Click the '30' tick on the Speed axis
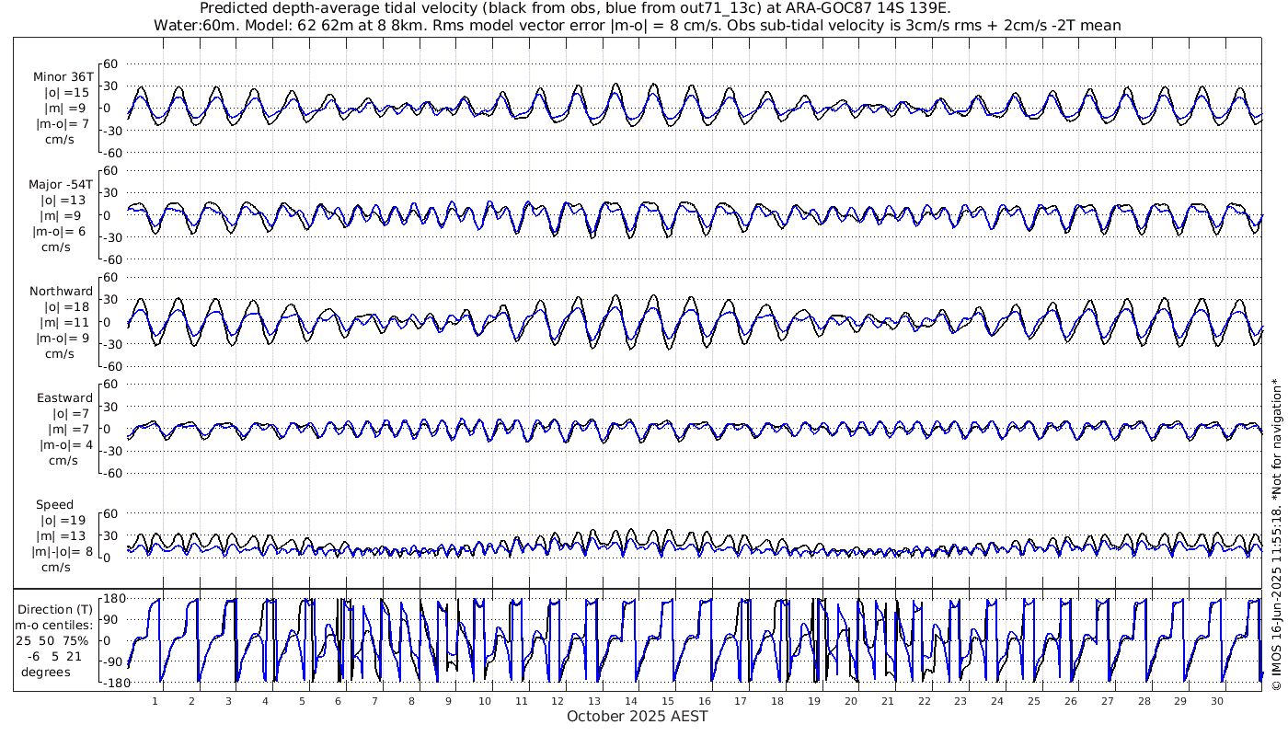 (x=111, y=535)
